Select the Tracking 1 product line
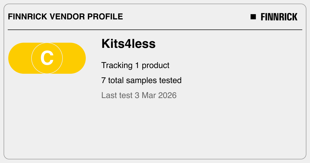The width and height of the screenshot is (310, 163). coord(135,65)
